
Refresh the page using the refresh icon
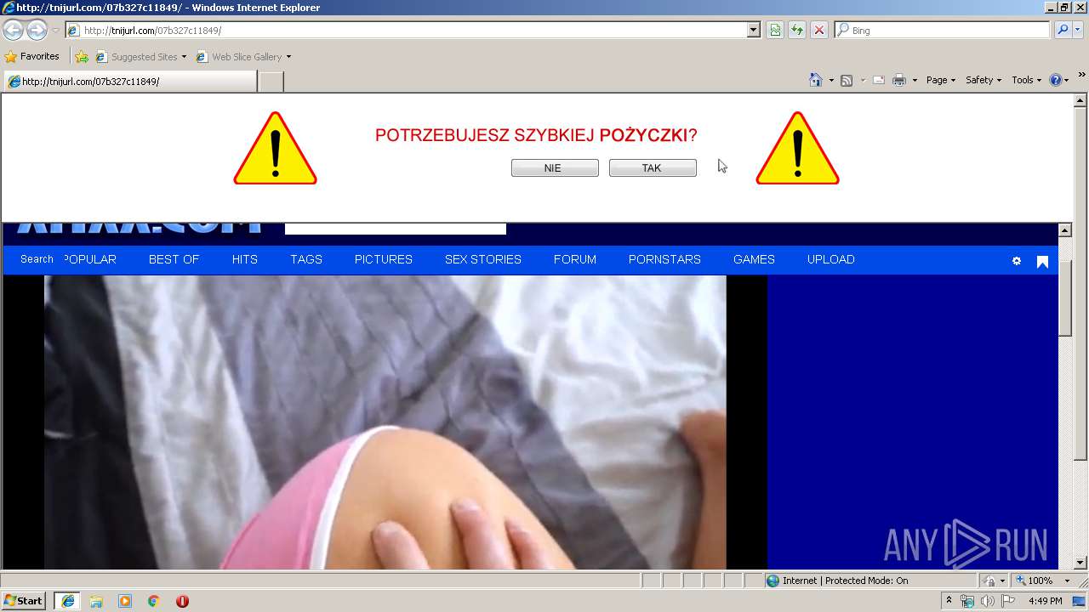(797, 30)
